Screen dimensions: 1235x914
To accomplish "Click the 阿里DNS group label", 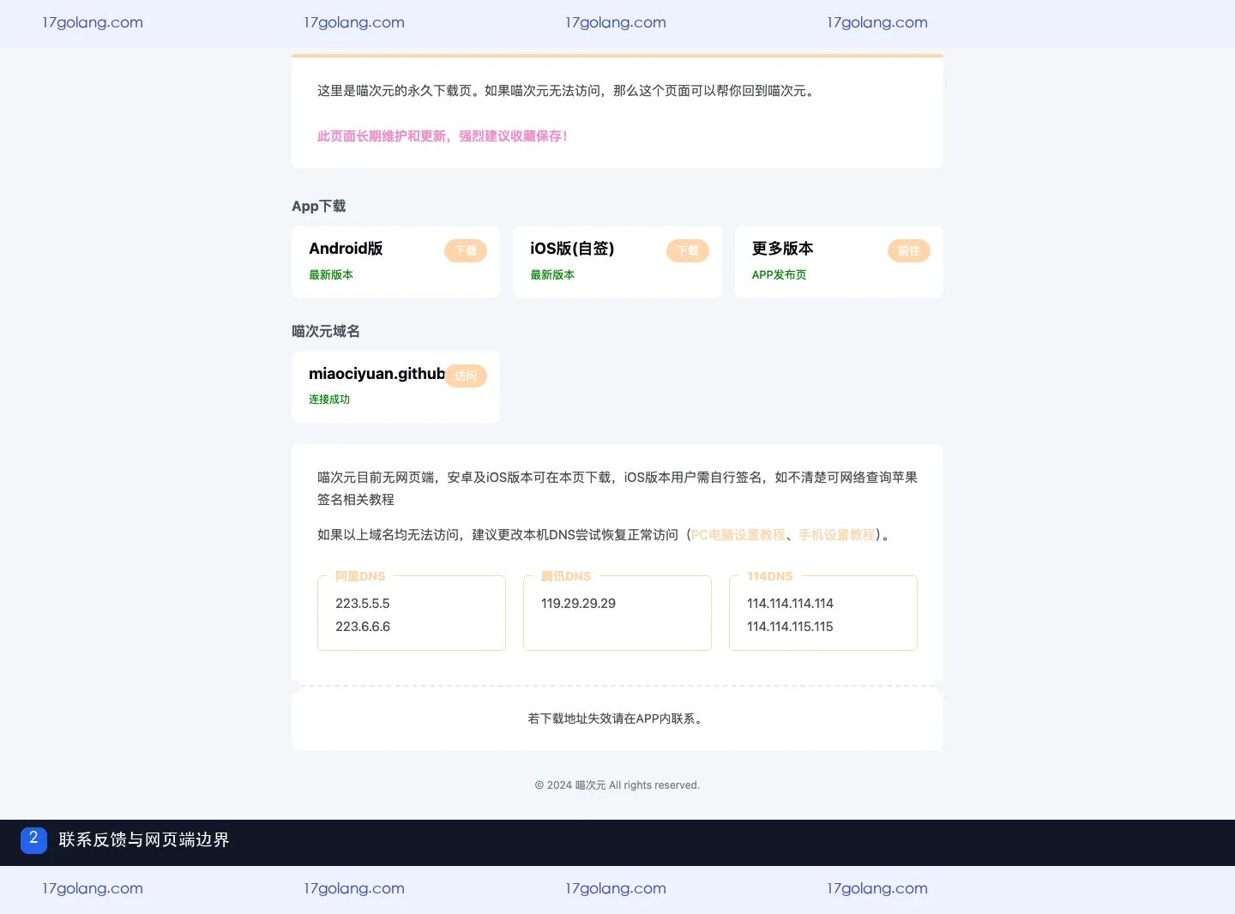I will 360,576.
